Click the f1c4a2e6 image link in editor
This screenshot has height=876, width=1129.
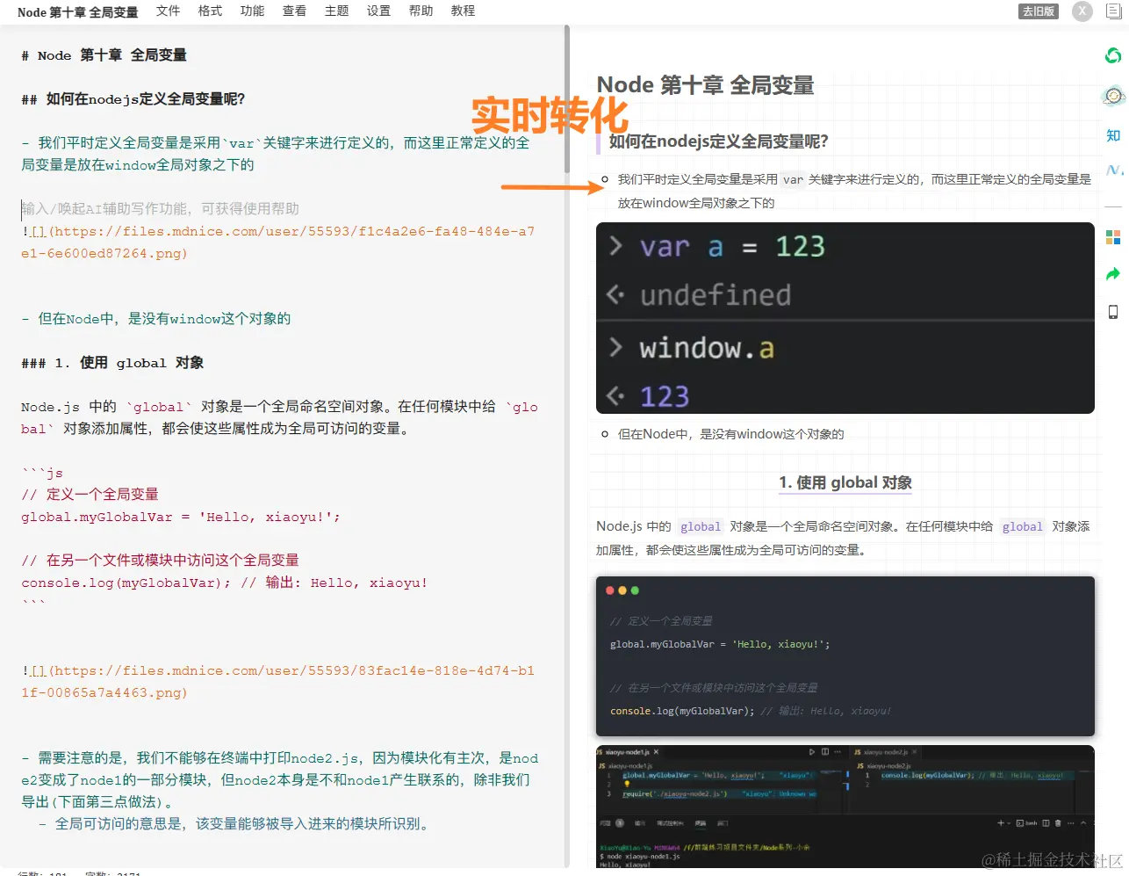click(x=278, y=243)
